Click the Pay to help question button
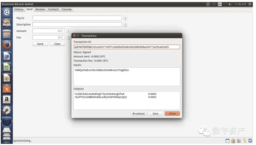The image size is (256, 145). click(125, 18)
